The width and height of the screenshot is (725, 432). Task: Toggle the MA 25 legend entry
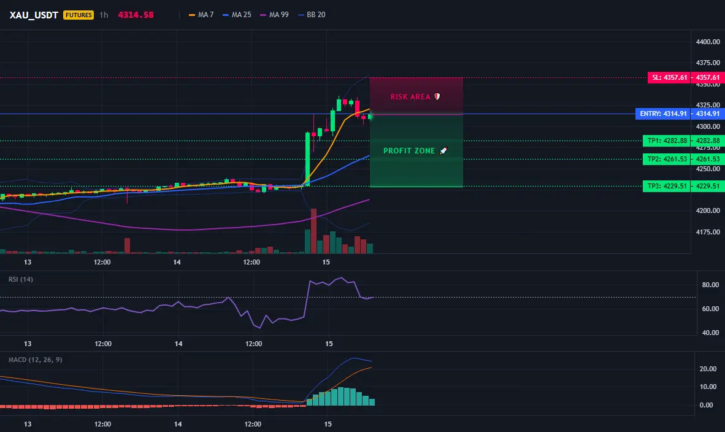click(x=237, y=15)
